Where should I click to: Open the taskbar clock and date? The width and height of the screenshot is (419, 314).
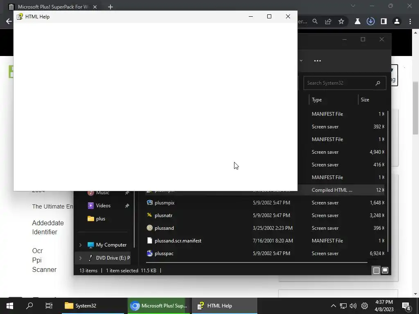tap(384, 306)
